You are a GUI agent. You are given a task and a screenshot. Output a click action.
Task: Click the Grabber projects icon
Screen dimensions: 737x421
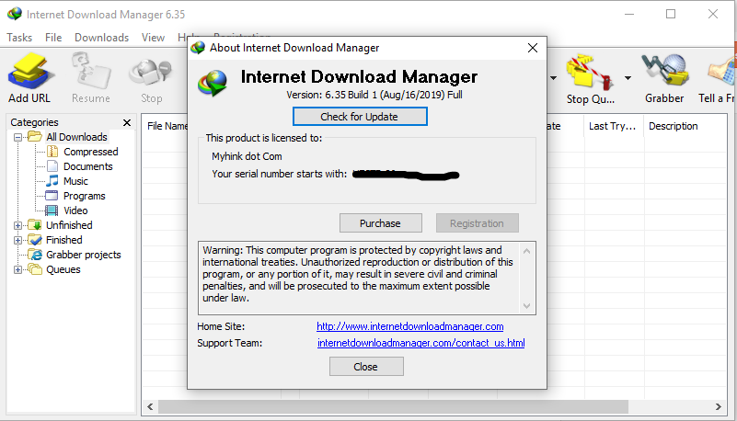click(x=35, y=255)
